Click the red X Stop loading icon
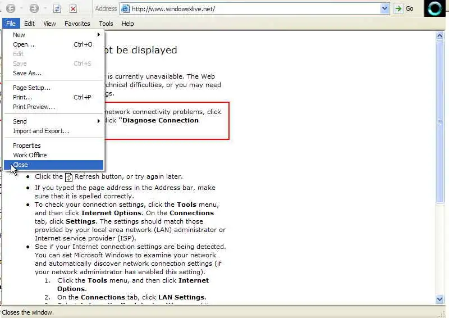 tap(74, 9)
